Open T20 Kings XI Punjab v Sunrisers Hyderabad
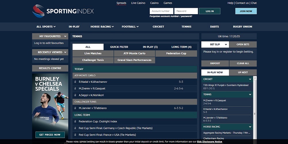Viewport: 288px width, 144px height. pyautogui.click(x=226, y=85)
